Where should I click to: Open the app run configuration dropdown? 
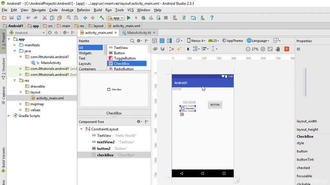pos(115,18)
